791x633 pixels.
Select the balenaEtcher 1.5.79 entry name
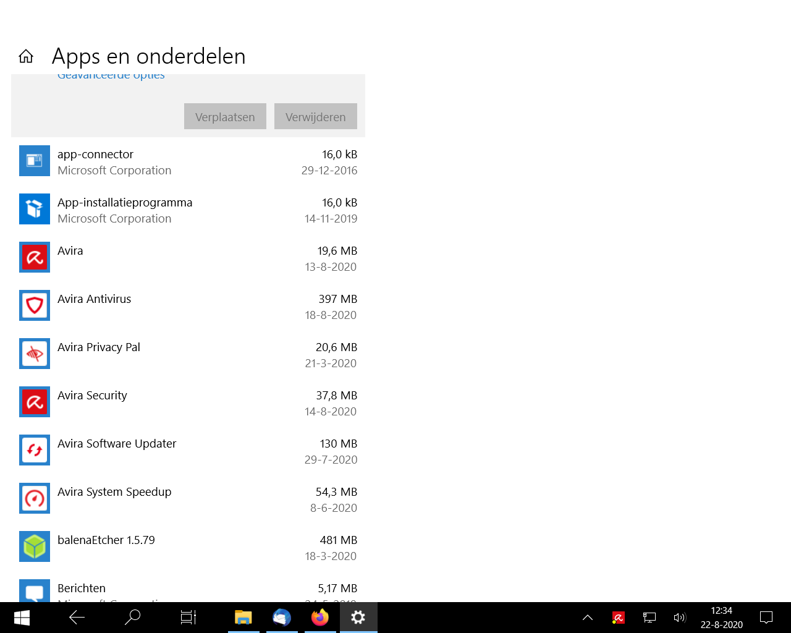106,540
